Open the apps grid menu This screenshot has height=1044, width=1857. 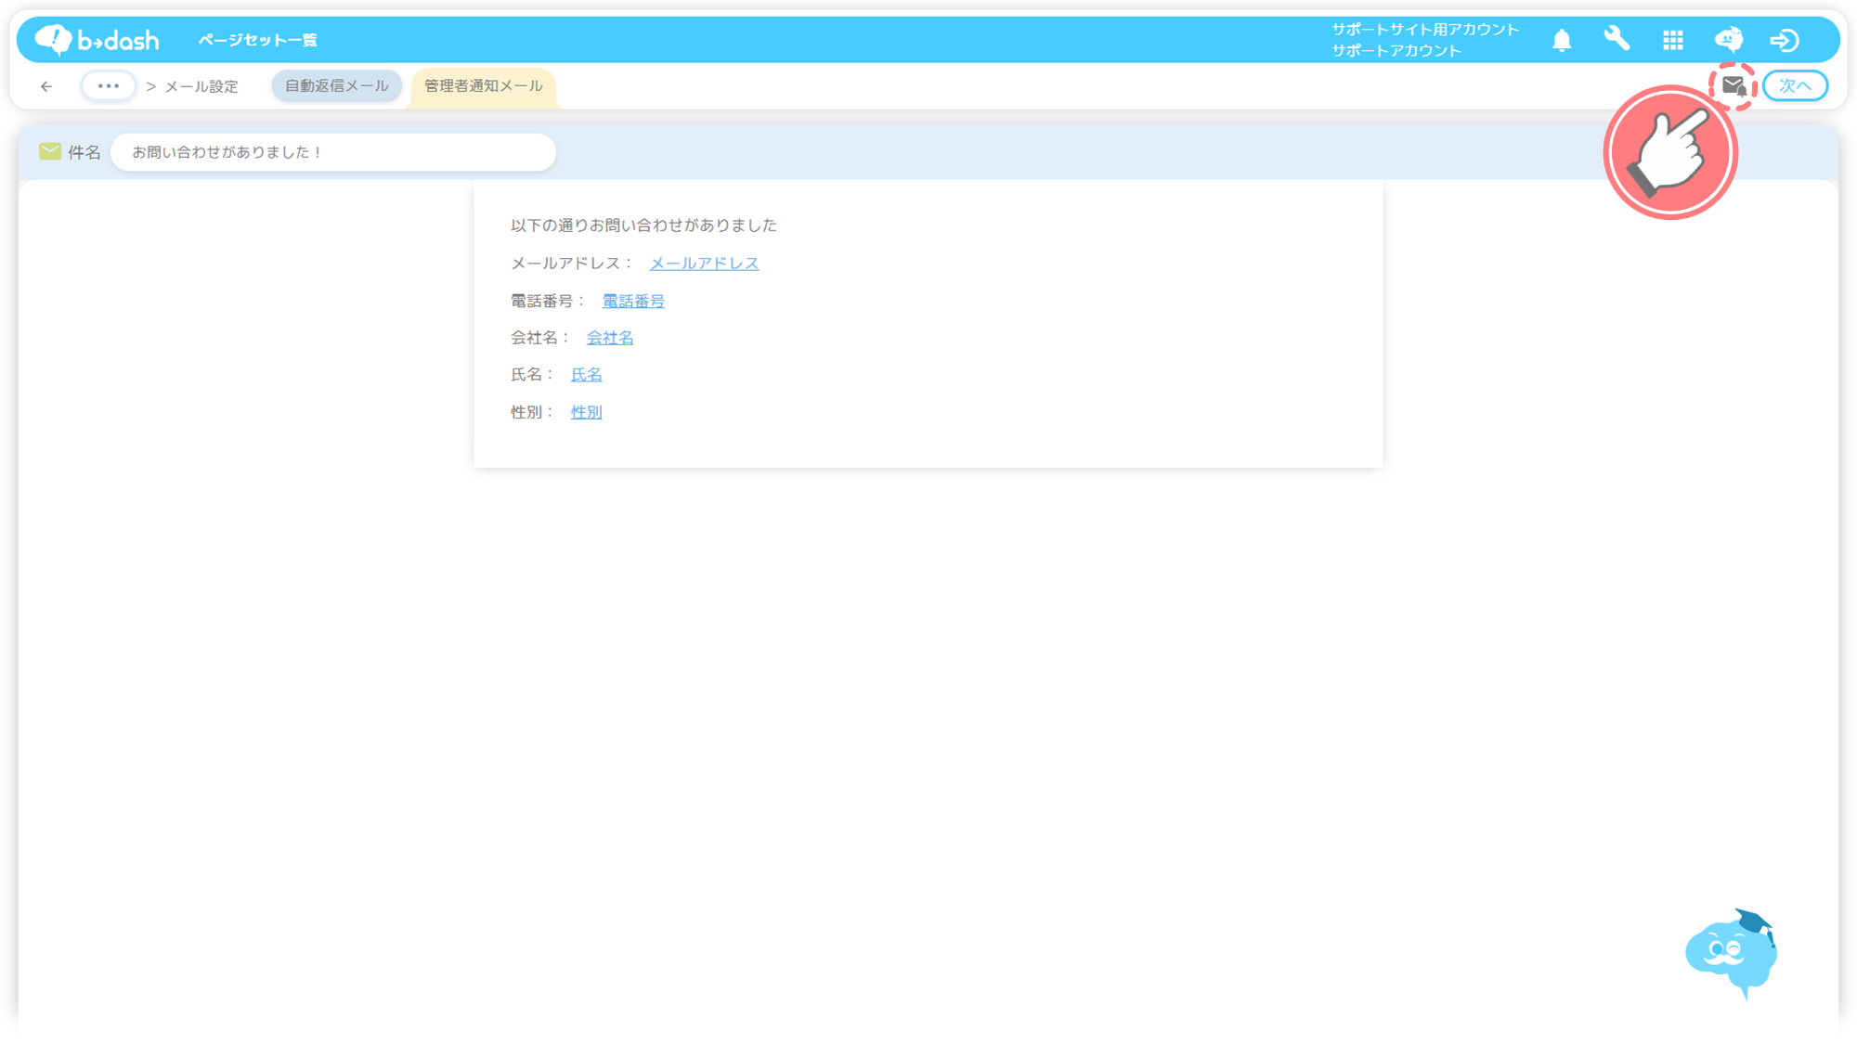coord(1673,40)
